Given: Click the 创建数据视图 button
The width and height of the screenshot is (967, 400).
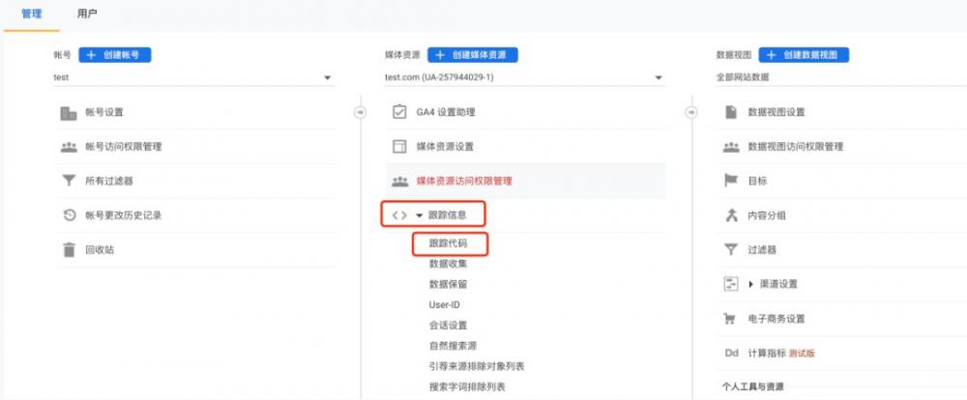Looking at the screenshot, I should [x=804, y=55].
